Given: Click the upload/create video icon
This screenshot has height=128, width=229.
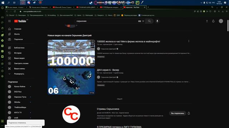Looking at the screenshot, I should click(x=207, y=21).
